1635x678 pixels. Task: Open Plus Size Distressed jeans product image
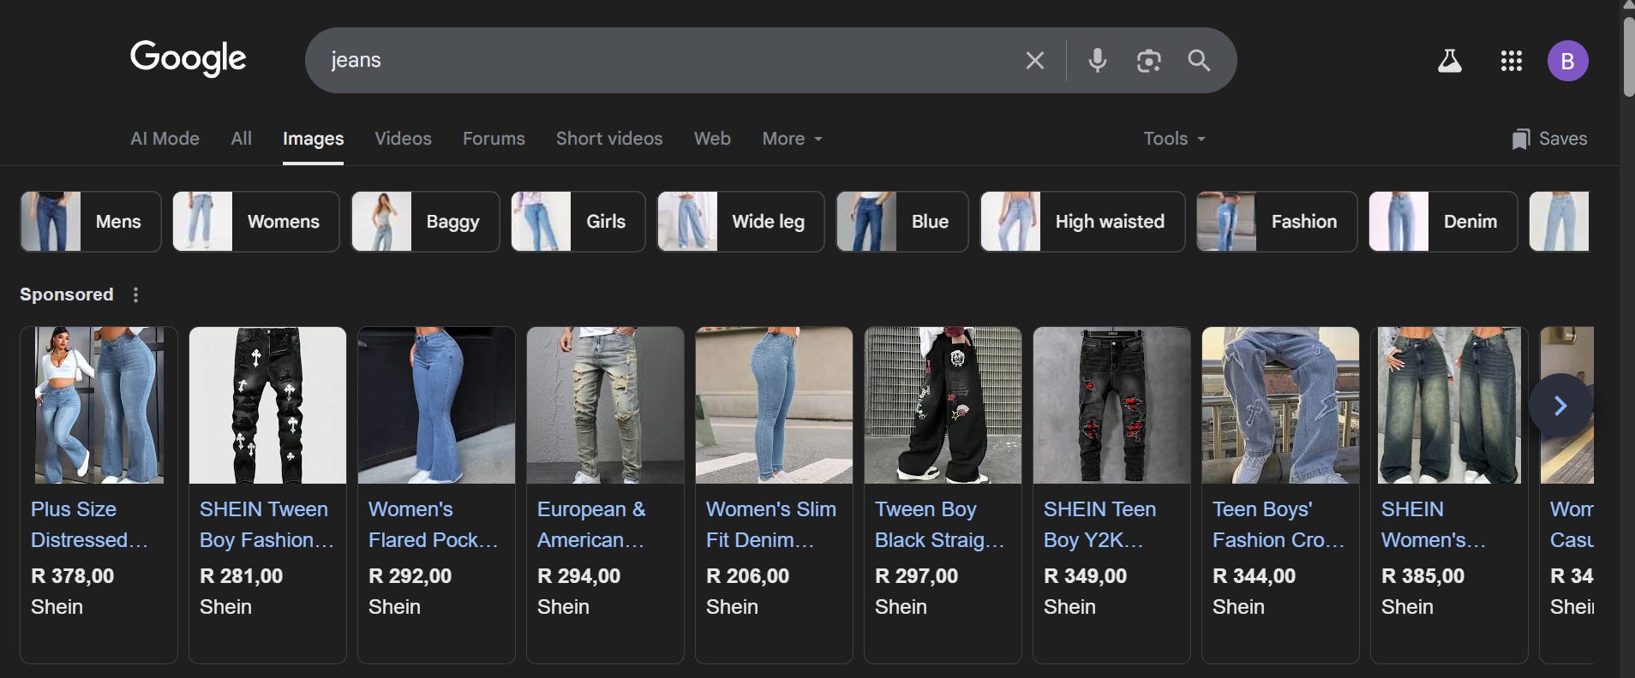pyautogui.click(x=99, y=405)
